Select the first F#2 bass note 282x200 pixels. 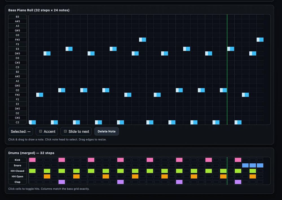[38, 95]
